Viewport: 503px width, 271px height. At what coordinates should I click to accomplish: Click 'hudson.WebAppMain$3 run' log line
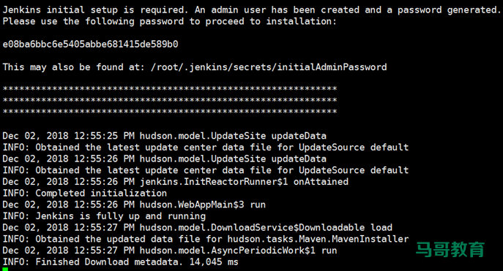point(134,205)
